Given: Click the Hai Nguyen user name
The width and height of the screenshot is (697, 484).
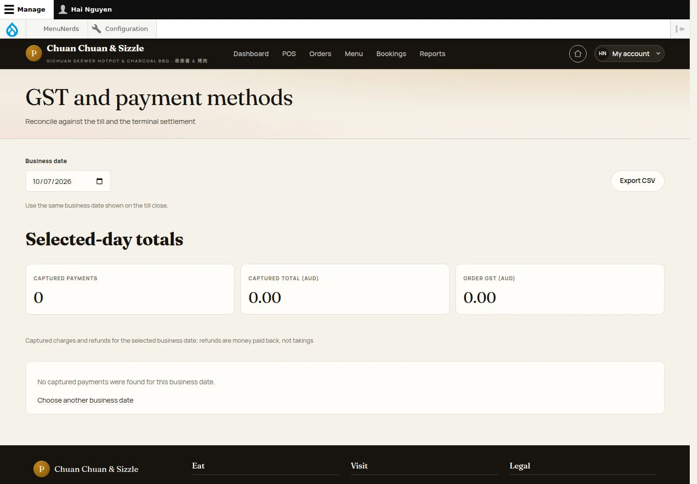Looking at the screenshot, I should coord(91,9).
